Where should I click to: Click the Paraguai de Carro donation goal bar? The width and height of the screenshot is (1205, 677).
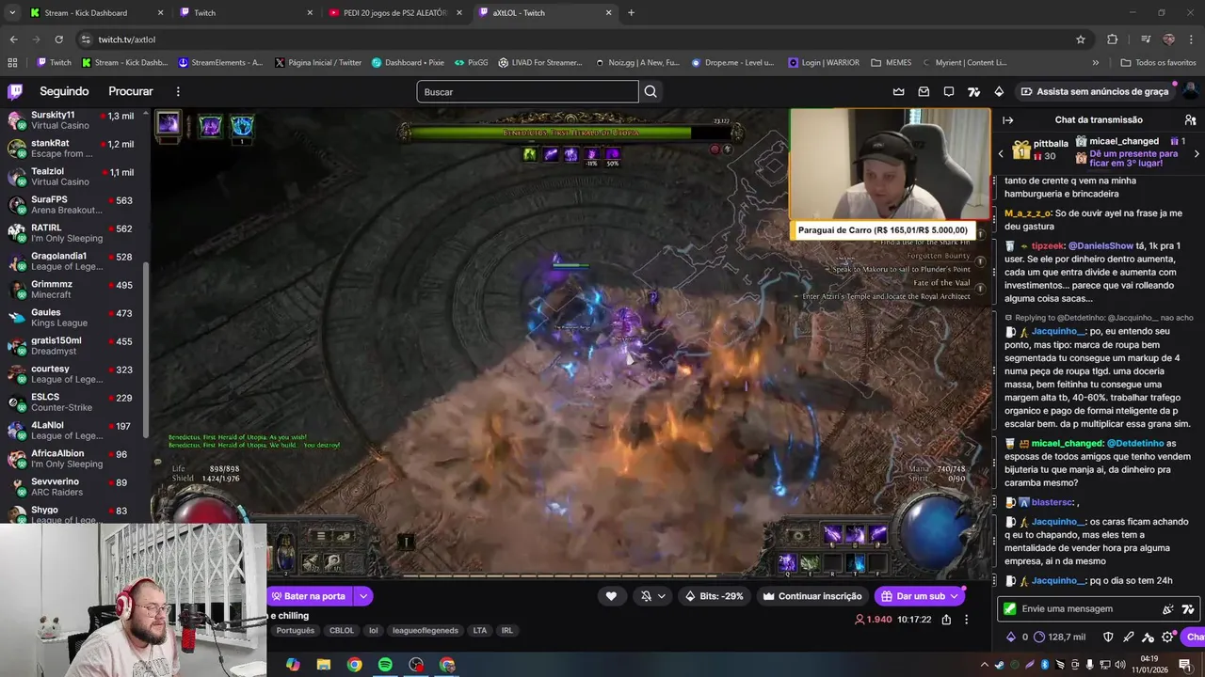point(885,230)
